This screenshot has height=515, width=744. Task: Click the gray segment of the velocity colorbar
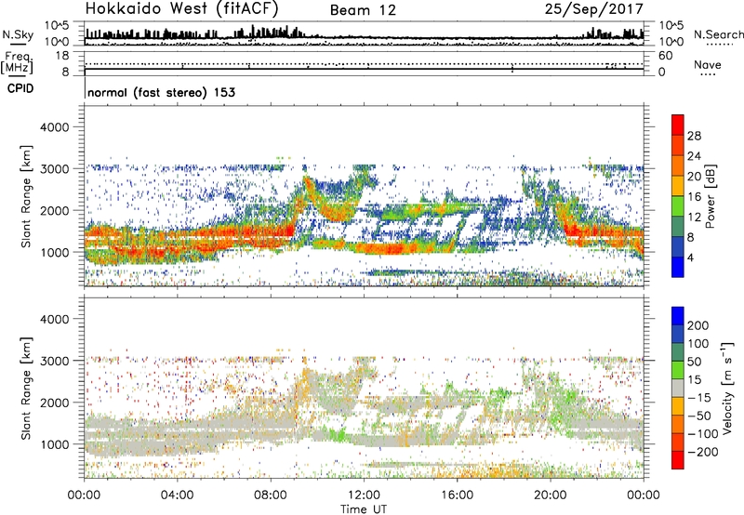pos(678,389)
